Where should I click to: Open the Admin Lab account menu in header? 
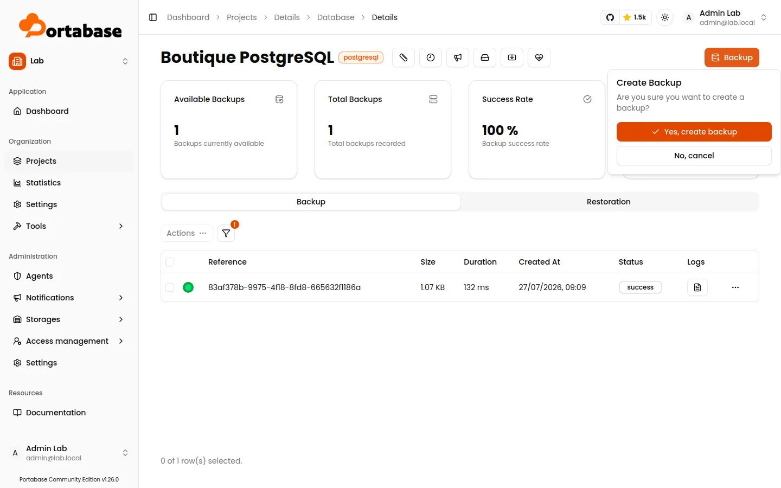pos(725,17)
